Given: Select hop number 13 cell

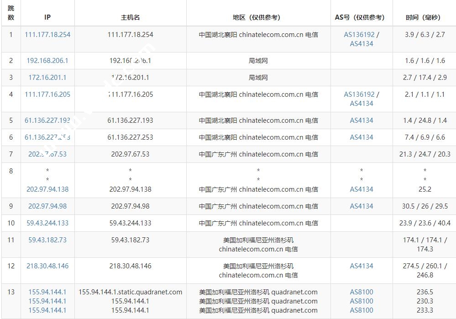Looking at the screenshot, I should tap(11, 301).
